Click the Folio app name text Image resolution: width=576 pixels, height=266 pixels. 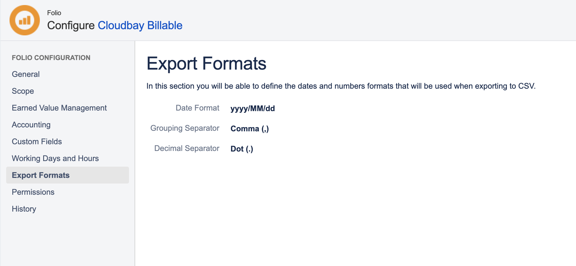(x=55, y=13)
